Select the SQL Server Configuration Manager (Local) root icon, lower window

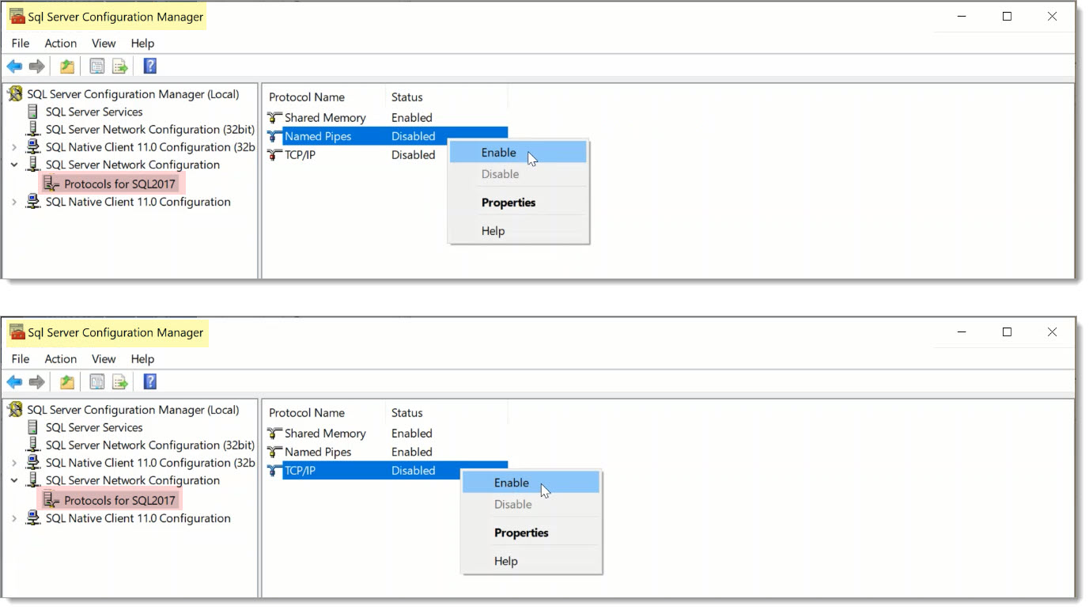click(x=15, y=410)
